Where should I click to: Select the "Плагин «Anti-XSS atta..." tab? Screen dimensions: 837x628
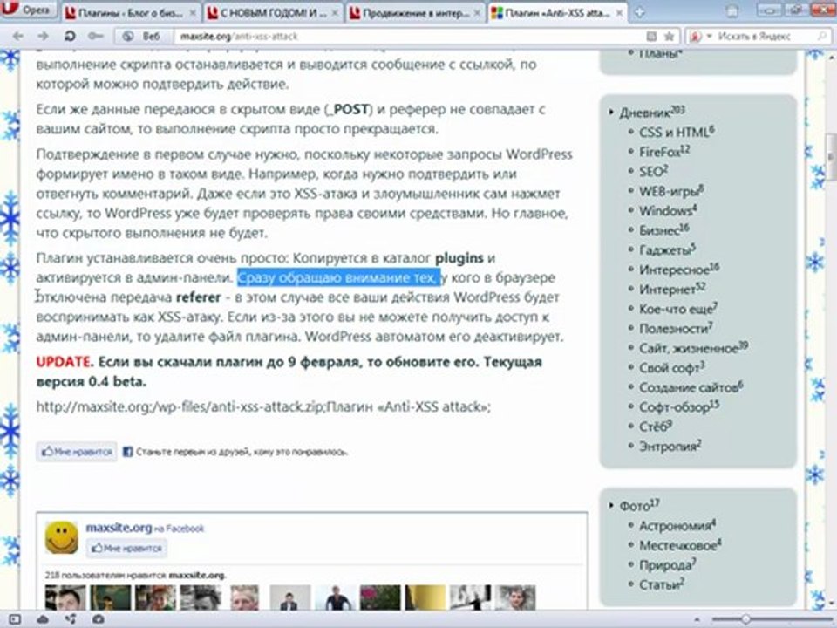click(558, 13)
